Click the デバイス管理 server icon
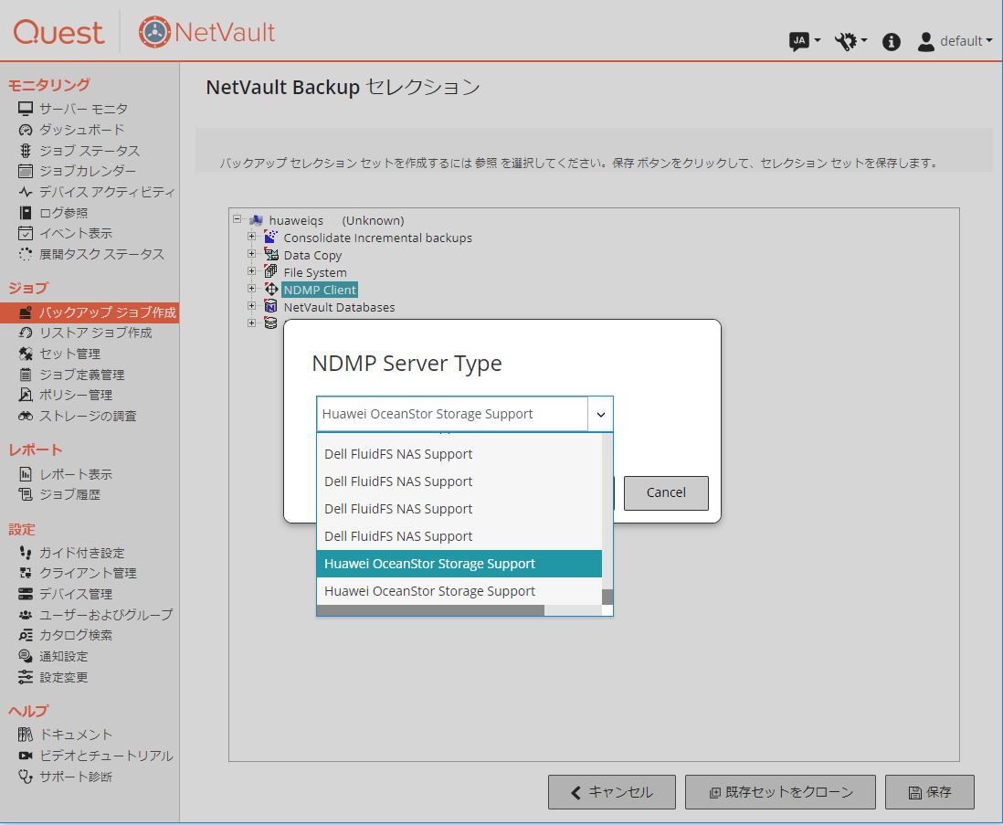Viewport: 1003px width, 825px height. click(x=26, y=594)
